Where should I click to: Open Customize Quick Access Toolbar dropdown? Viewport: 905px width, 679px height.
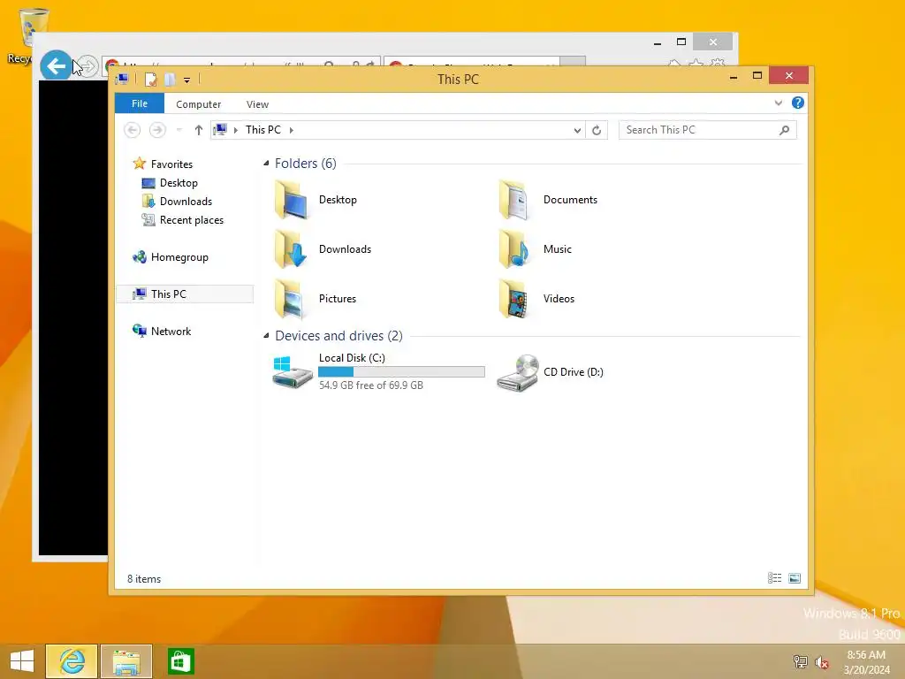(x=187, y=80)
